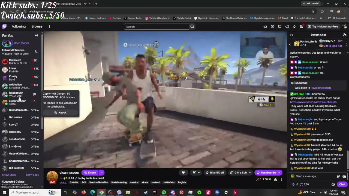Expand the Gift a Sub dropdown
This screenshot has height=196, width=349.
(x=249, y=173)
